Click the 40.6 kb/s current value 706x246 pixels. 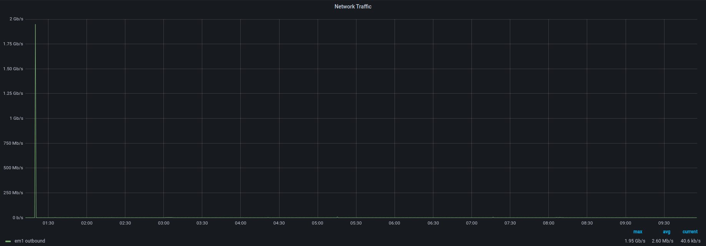point(690,241)
